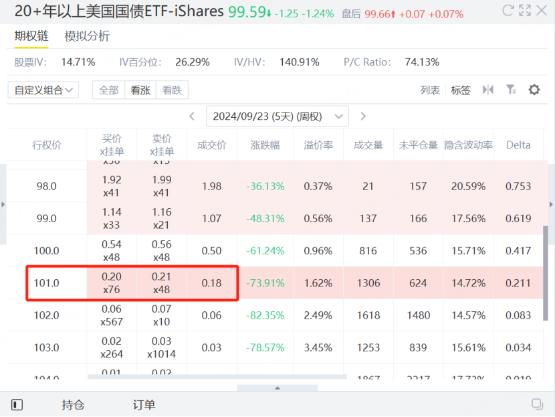Select the 全部 filter
The width and height of the screenshot is (555, 417).
pyautogui.click(x=109, y=90)
